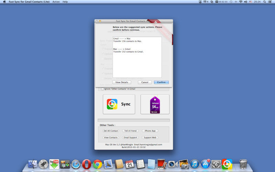Open System Preferences gear in dock

point(216,164)
